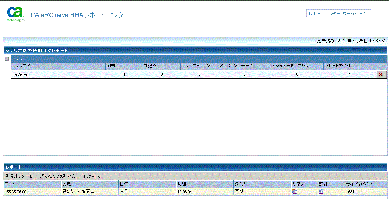
Task: Open the 詳細 report document icon
Action: point(322,191)
